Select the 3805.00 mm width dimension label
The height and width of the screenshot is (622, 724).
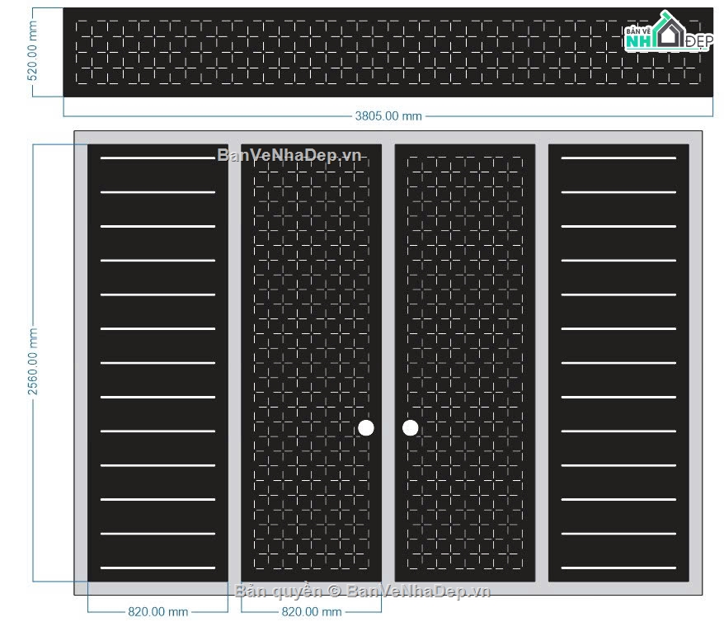[388, 116]
